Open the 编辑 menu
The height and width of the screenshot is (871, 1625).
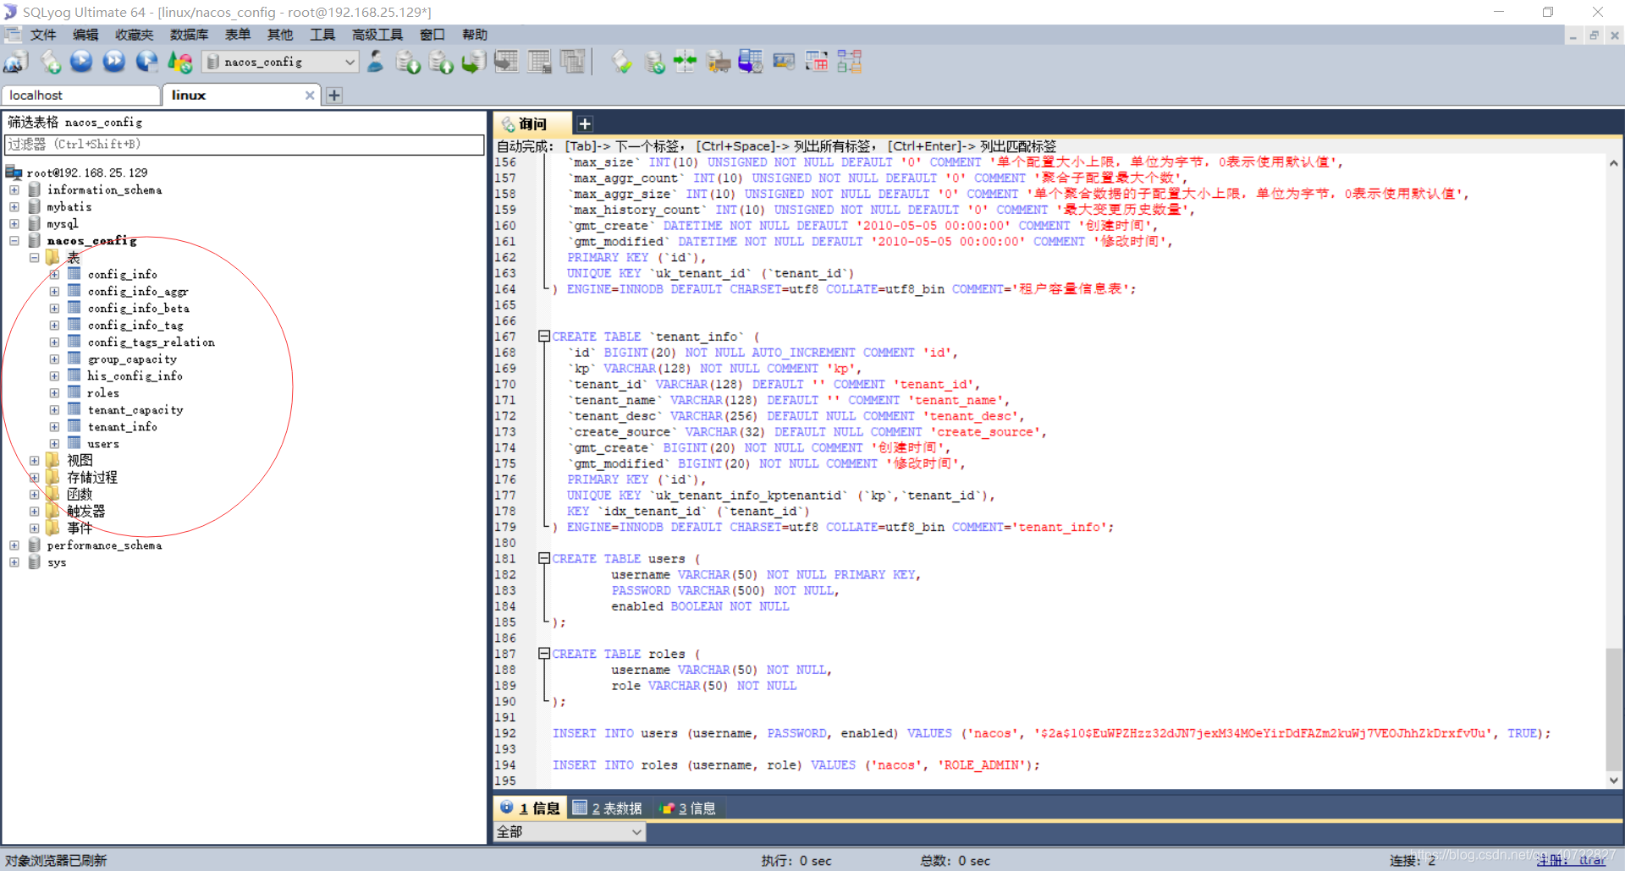[85, 35]
